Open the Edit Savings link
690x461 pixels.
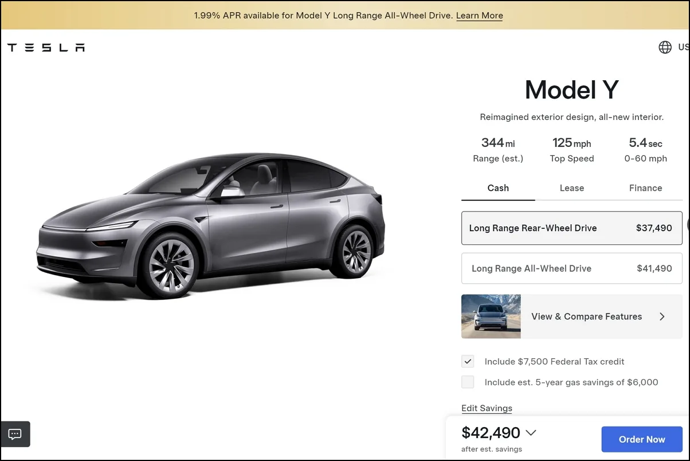click(487, 408)
